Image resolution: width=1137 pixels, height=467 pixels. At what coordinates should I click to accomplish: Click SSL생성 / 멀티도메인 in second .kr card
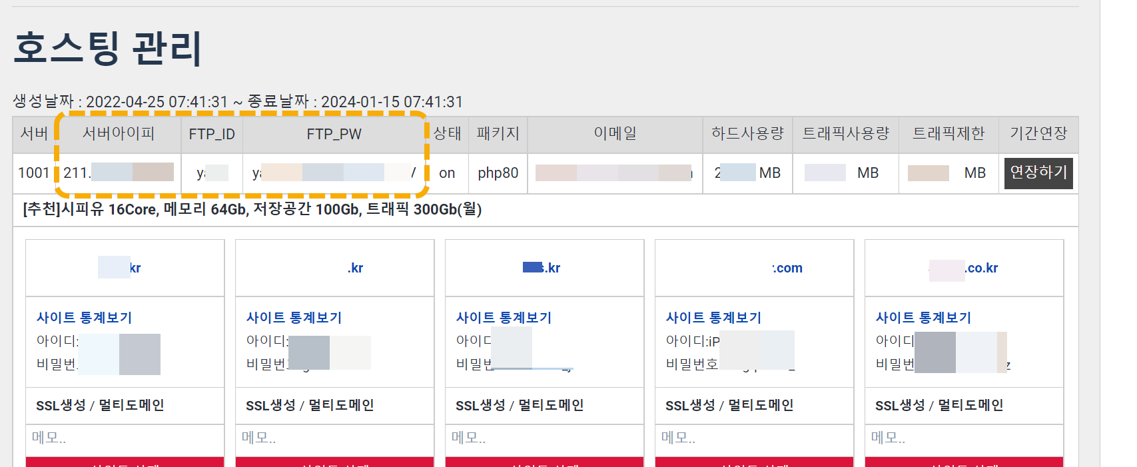tap(310, 405)
